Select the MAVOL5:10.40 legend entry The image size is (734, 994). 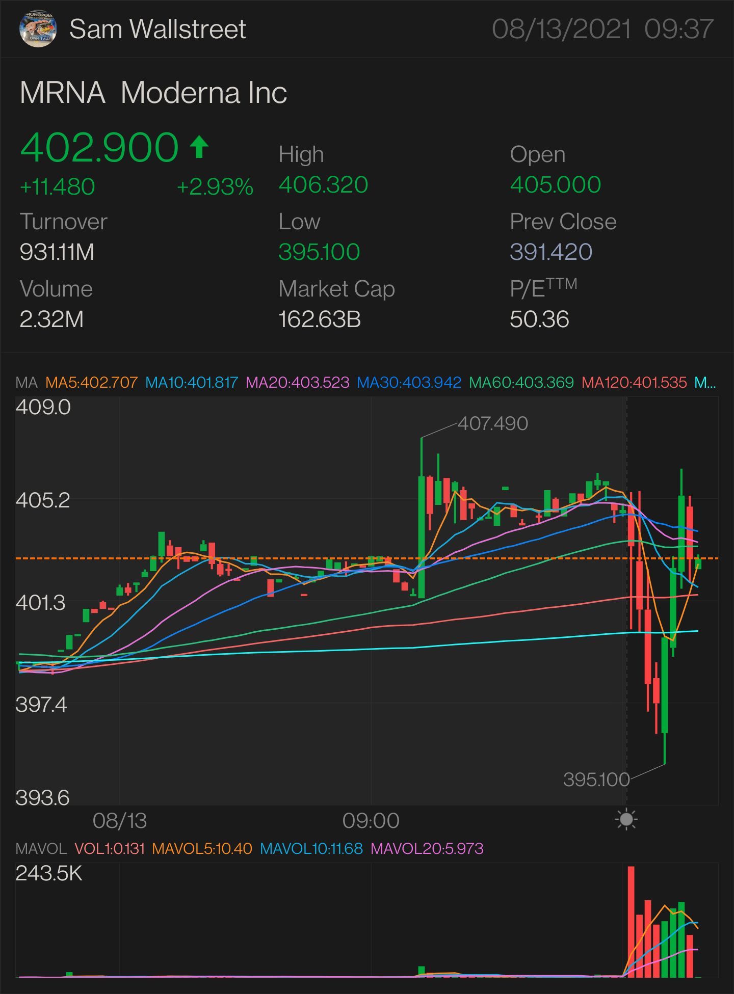(x=202, y=848)
